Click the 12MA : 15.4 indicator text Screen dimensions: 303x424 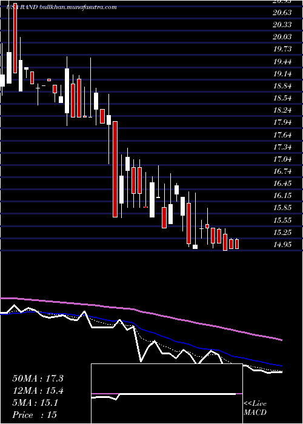(x=38, y=391)
